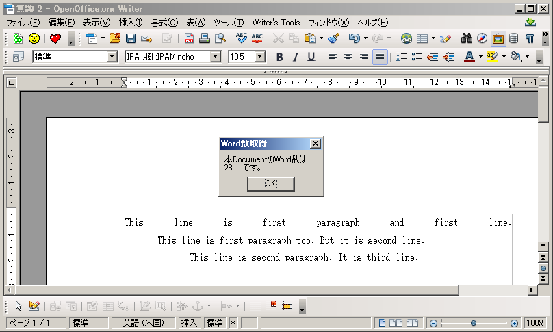Open the New document dropdown arrow
Screen dimensions: 553x332
103,38
